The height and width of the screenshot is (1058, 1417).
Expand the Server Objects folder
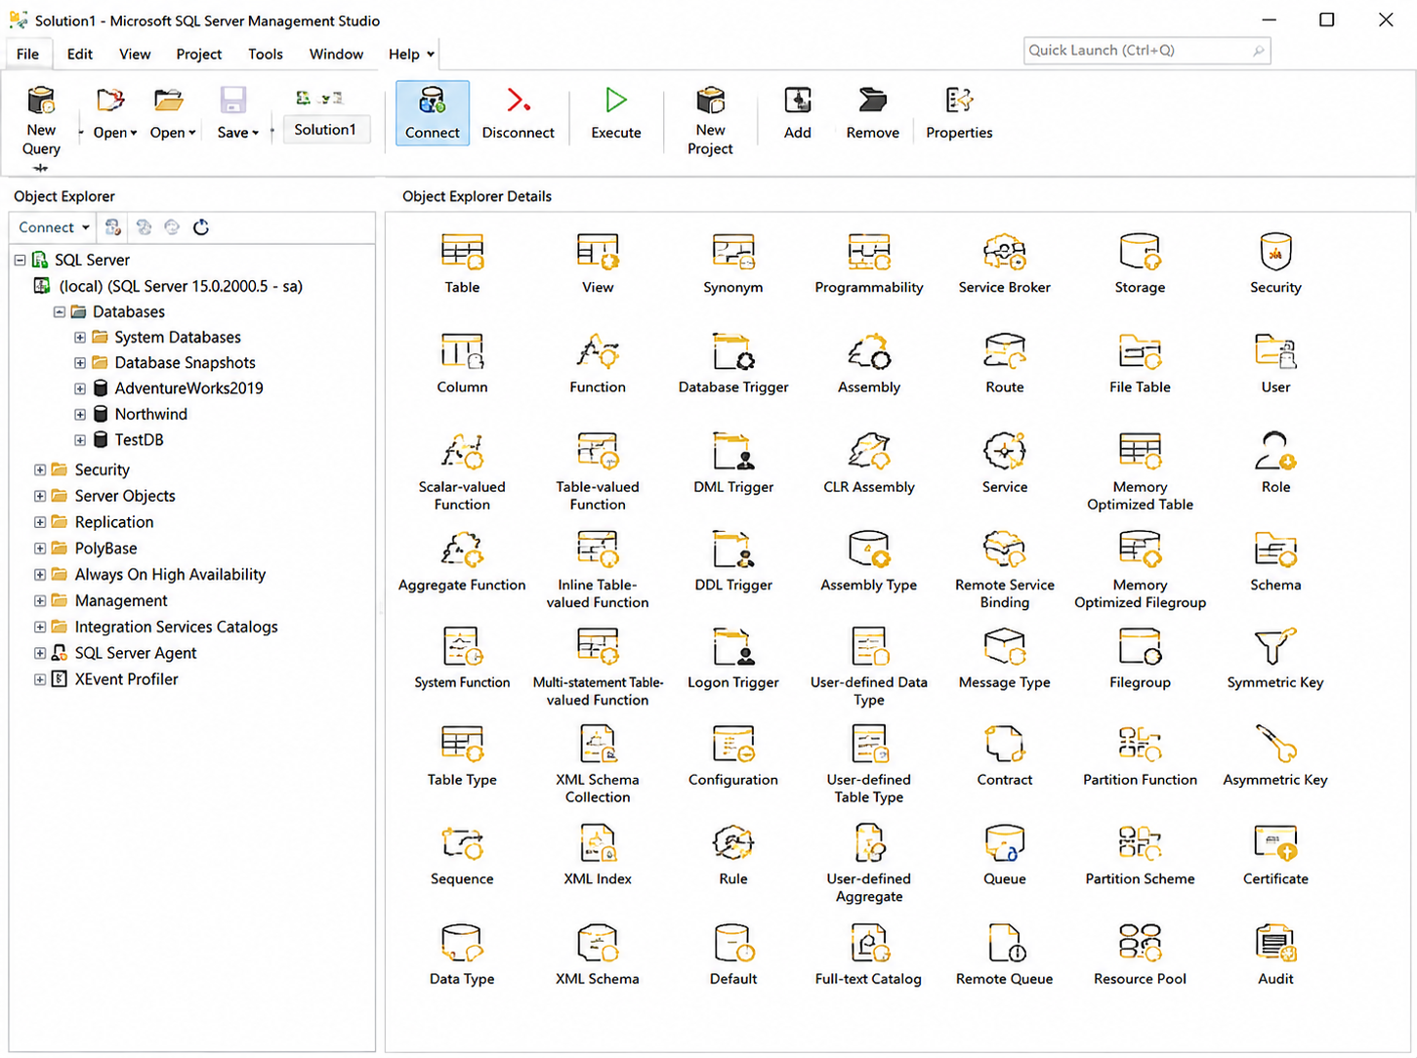tap(40, 496)
